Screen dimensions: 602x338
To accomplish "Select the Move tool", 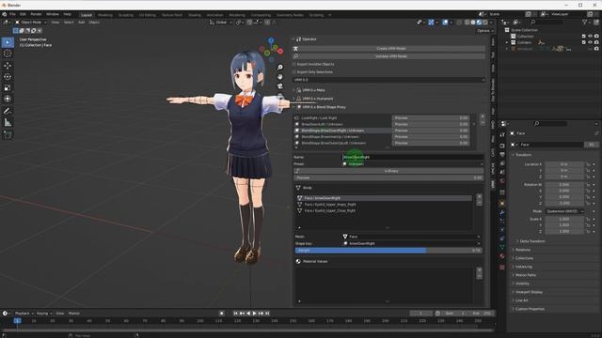I will point(8,66).
